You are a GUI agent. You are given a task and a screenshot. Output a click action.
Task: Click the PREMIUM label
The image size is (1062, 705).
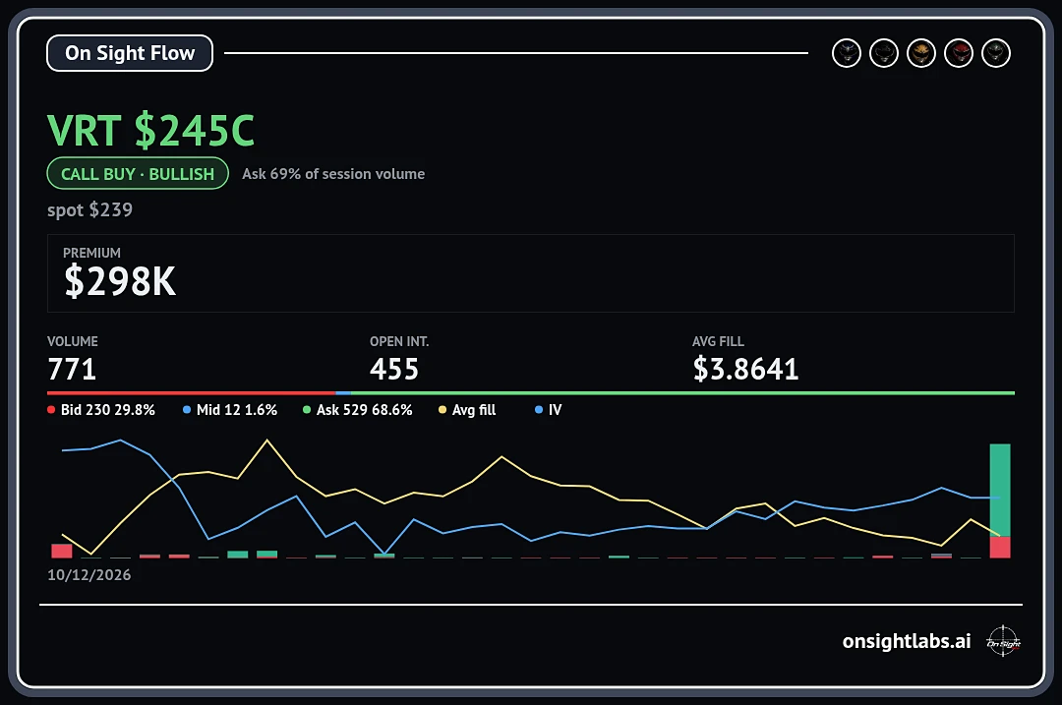(x=91, y=253)
